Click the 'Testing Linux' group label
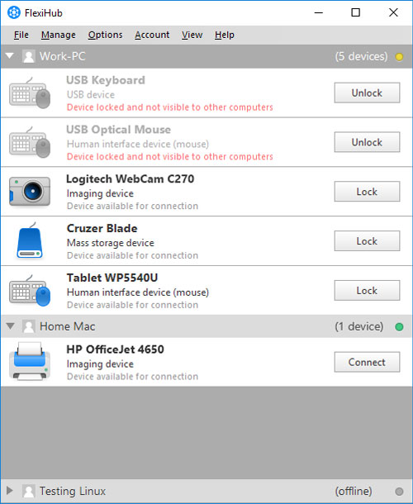 click(x=73, y=491)
